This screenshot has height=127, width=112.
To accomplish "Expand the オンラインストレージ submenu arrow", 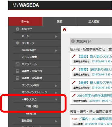I will tap(56, 93).
